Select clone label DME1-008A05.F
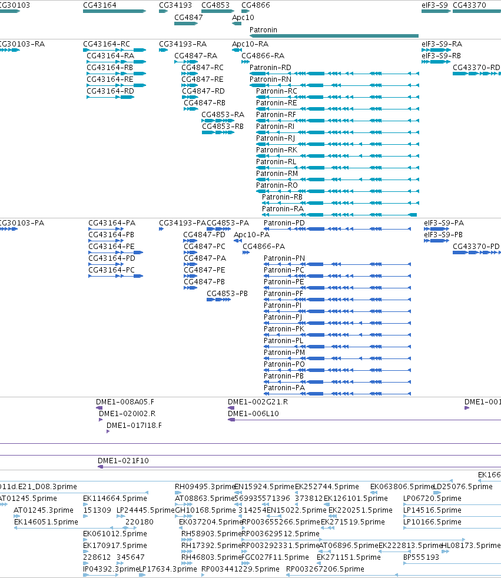This screenshot has width=501, height=578. tap(125, 402)
